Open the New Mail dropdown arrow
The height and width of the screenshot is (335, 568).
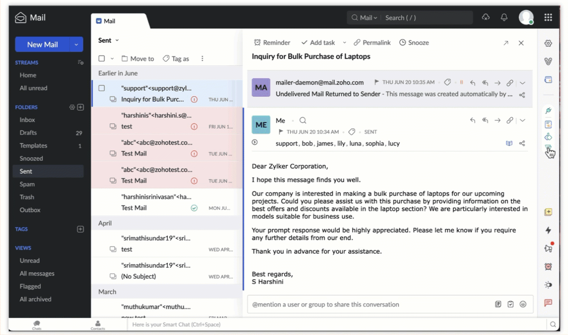pyautogui.click(x=76, y=44)
